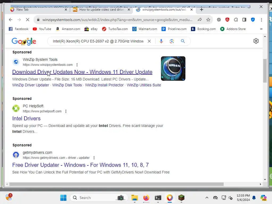This screenshot has height=204, width=272.
Task: Click the Windows taskbar Search box
Action: tap(99, 198)
